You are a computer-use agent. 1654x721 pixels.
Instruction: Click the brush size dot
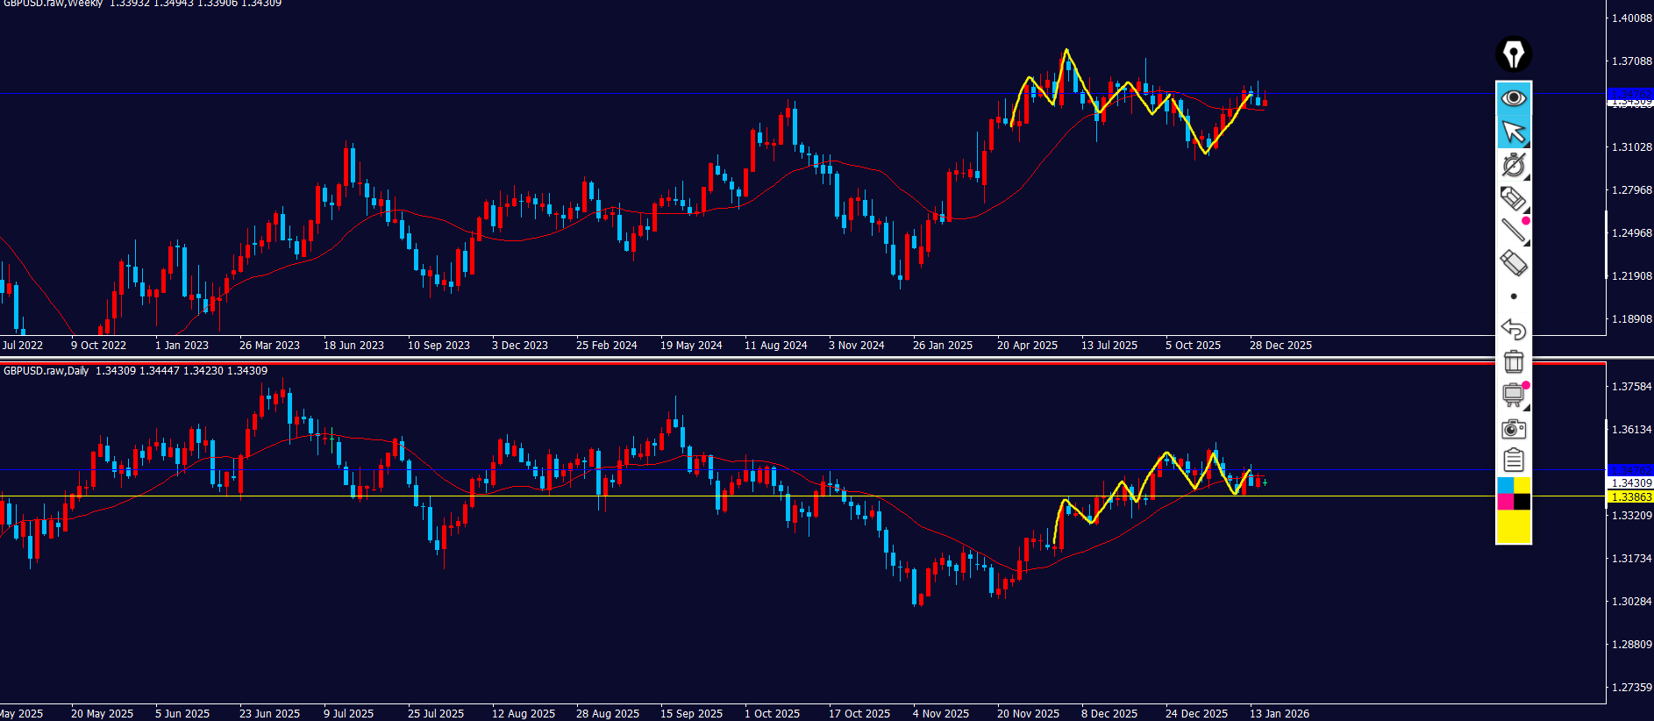click(1514, 296)
